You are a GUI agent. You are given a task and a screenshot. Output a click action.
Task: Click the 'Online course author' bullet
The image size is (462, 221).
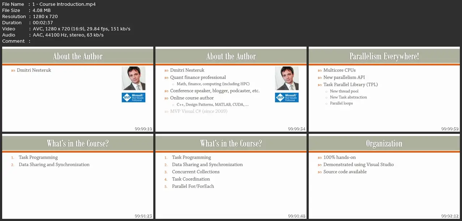pyautogui.click(x=192, y=98)
